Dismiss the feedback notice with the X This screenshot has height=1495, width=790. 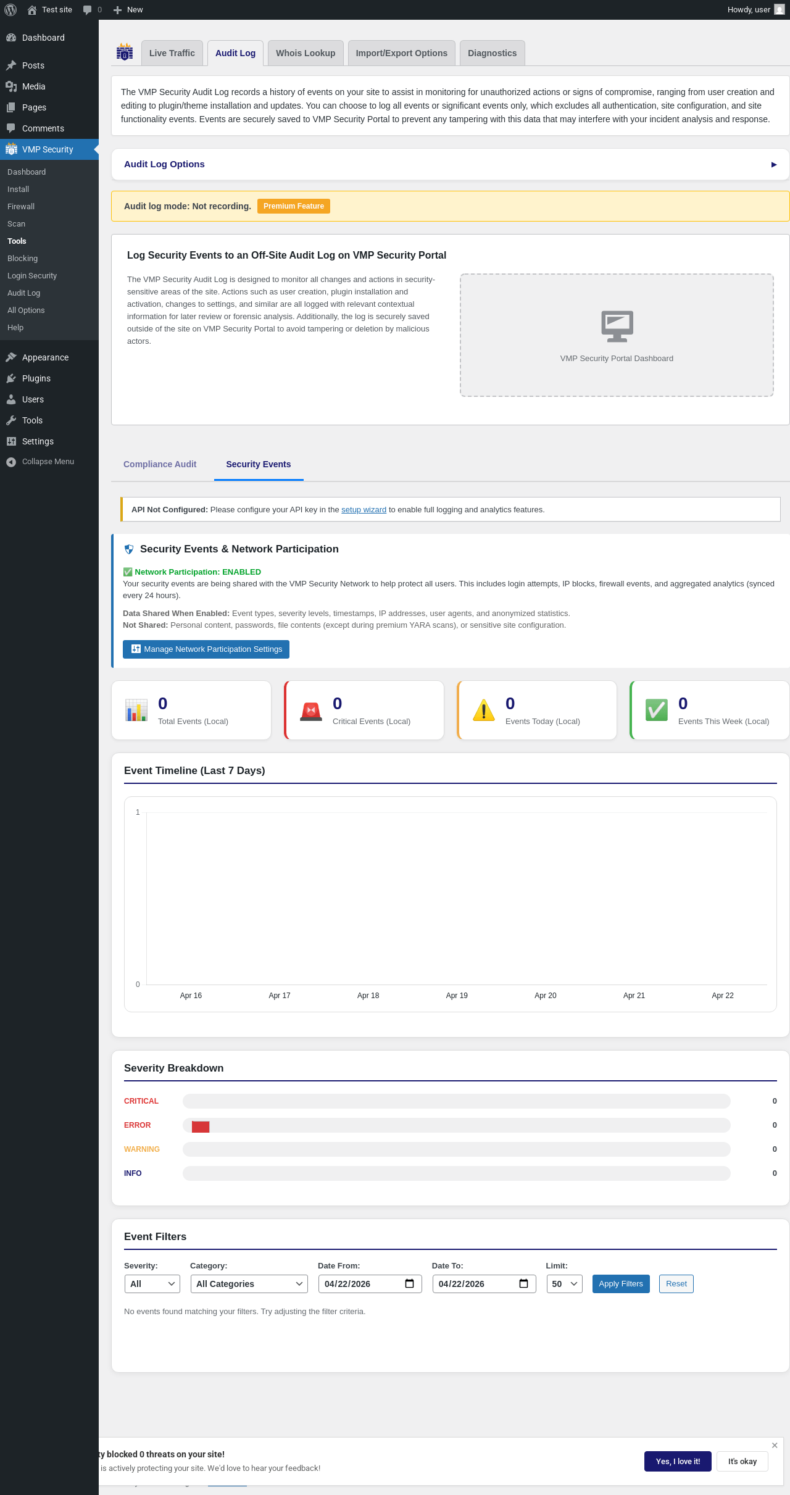775,1446
